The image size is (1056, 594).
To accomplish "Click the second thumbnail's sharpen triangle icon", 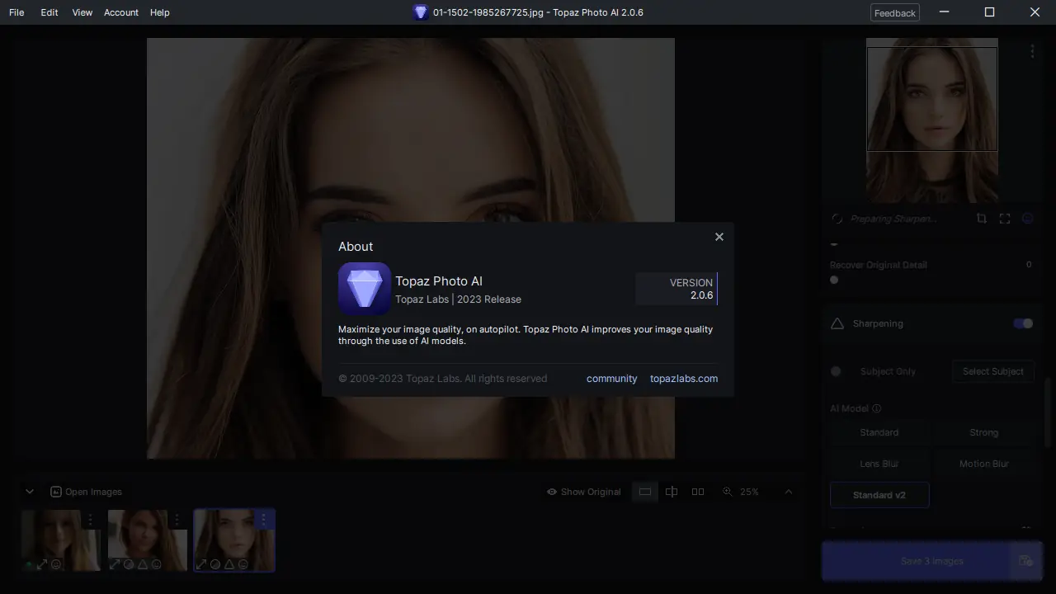I will click(x=143, y=564).
